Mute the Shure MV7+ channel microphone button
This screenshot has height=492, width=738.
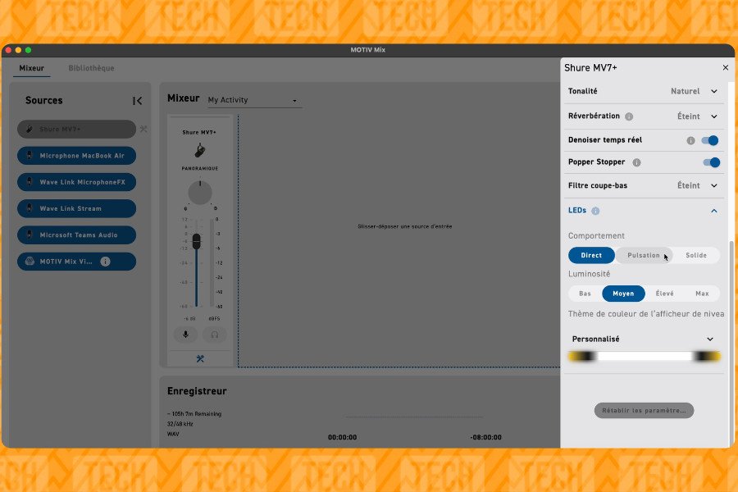(184, 335)
